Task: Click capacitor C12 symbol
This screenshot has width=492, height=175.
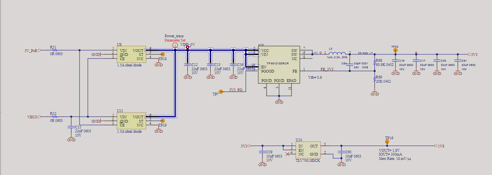Action: pos(187,64)
